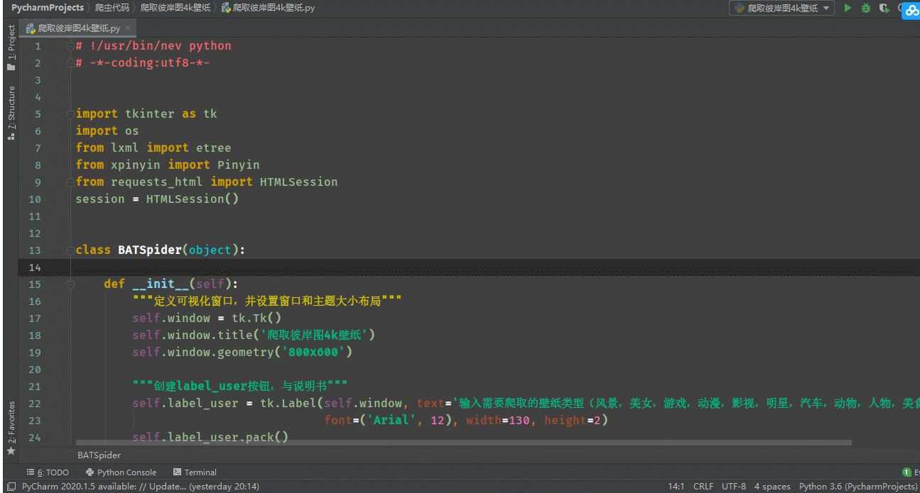Select the UTF-8 encoding indicator
This screenshot has height=493, width=920.
[x=733, y=487]
